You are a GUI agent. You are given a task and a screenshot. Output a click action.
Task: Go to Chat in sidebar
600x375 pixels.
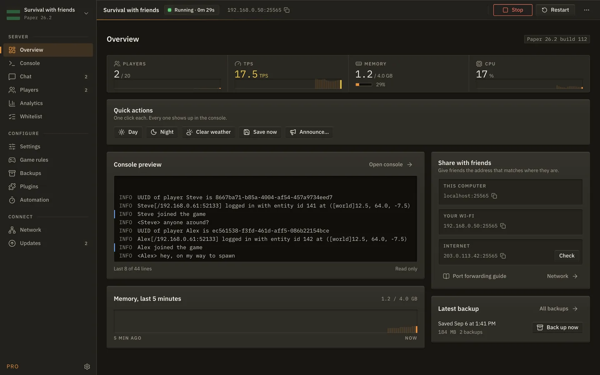48,77
